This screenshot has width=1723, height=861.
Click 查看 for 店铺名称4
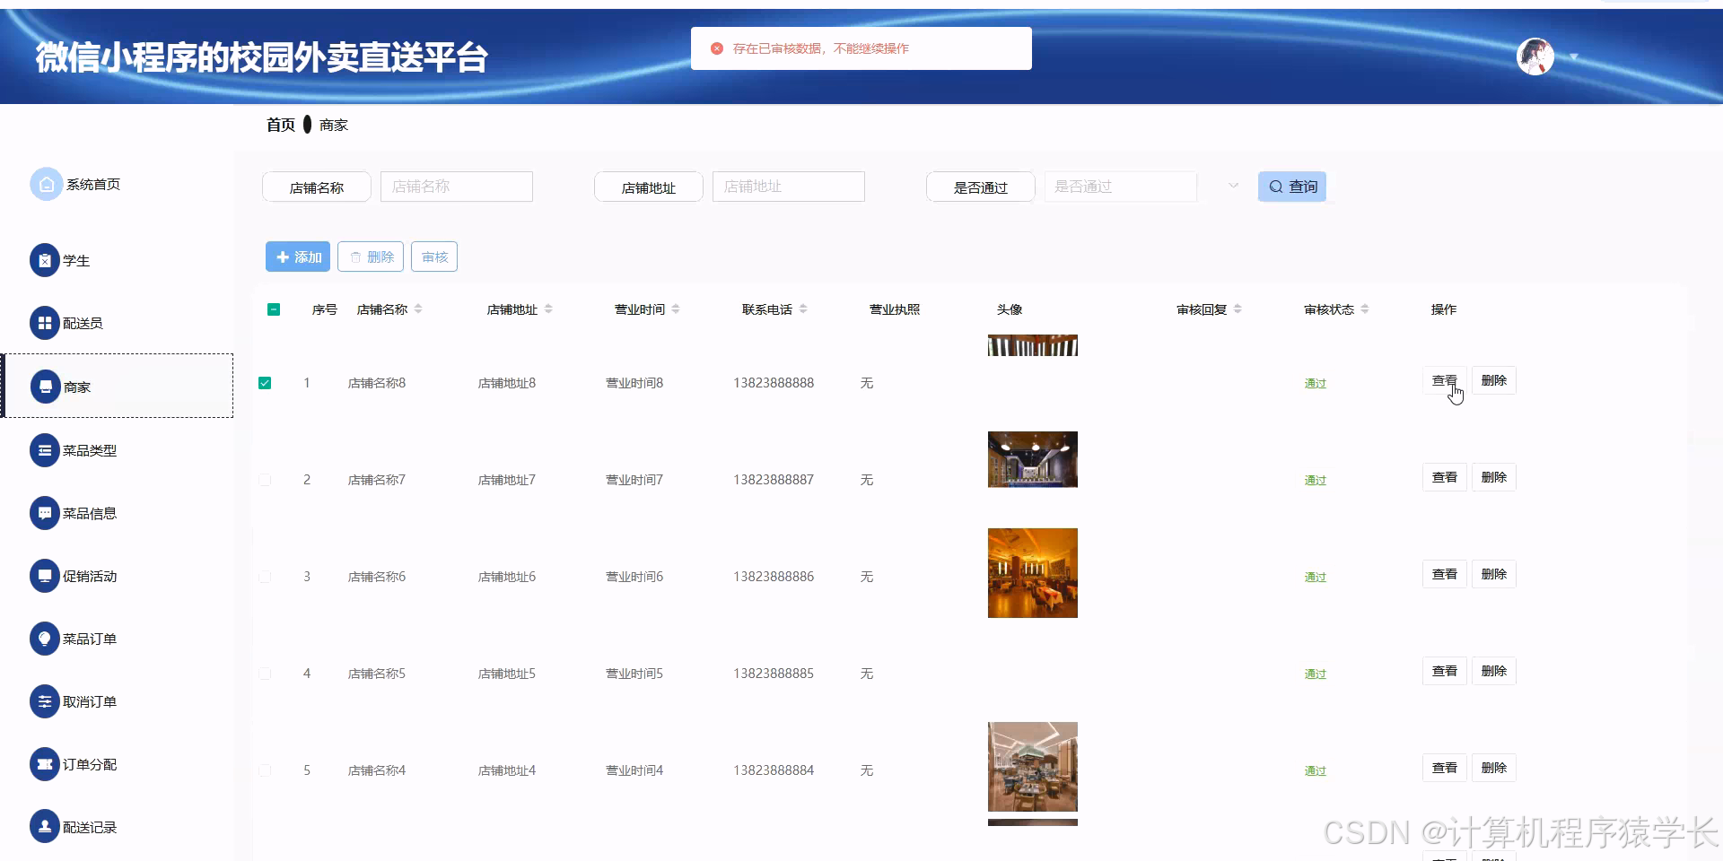(1445, 768)
